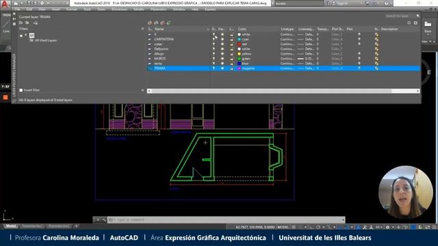
Task: Click the All Used Layers filter icon
Action: [31, 40]
